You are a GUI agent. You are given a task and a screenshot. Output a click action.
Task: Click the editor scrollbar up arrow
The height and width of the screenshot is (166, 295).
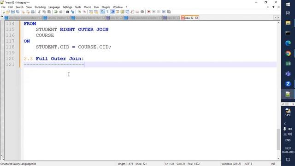(x=278, y=23)
